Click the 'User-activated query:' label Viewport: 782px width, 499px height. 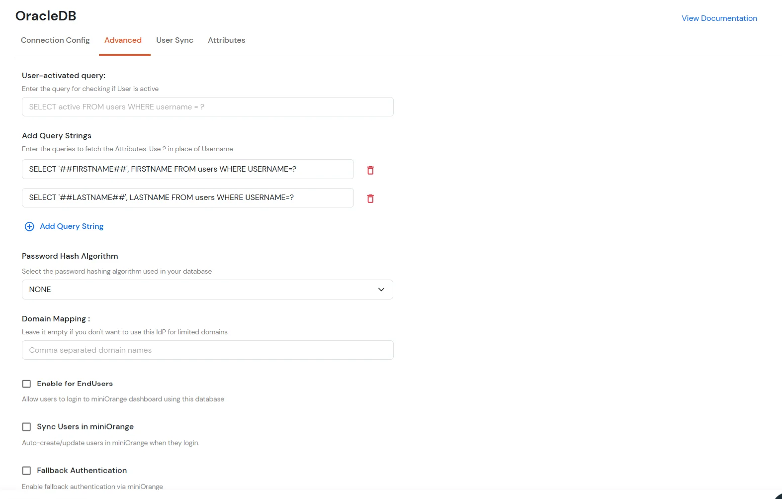pos(64,76)
